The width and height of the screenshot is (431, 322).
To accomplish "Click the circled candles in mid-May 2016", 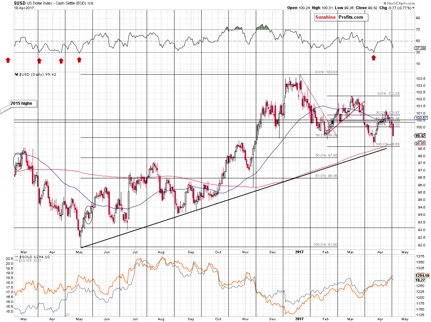I will pos(88,215).
